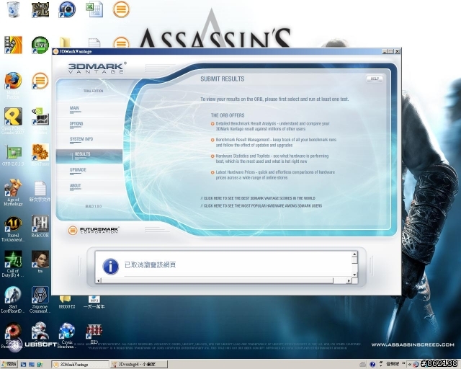Select the Results sidebar item
The height and width of the screenshot is (369, 461).
pyautogui.click(x=89, y=156)
